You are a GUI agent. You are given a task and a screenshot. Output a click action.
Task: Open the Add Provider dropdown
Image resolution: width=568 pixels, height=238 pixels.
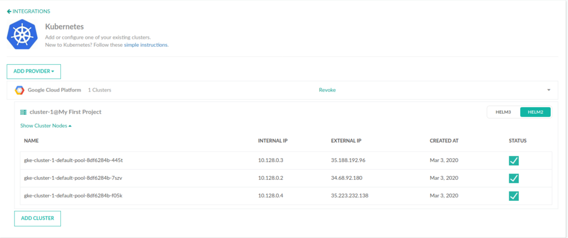click(x=33, y=72)
